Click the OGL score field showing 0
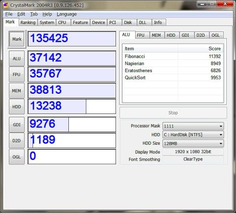Viewport: 236px width, 213px height. point(72,157)
